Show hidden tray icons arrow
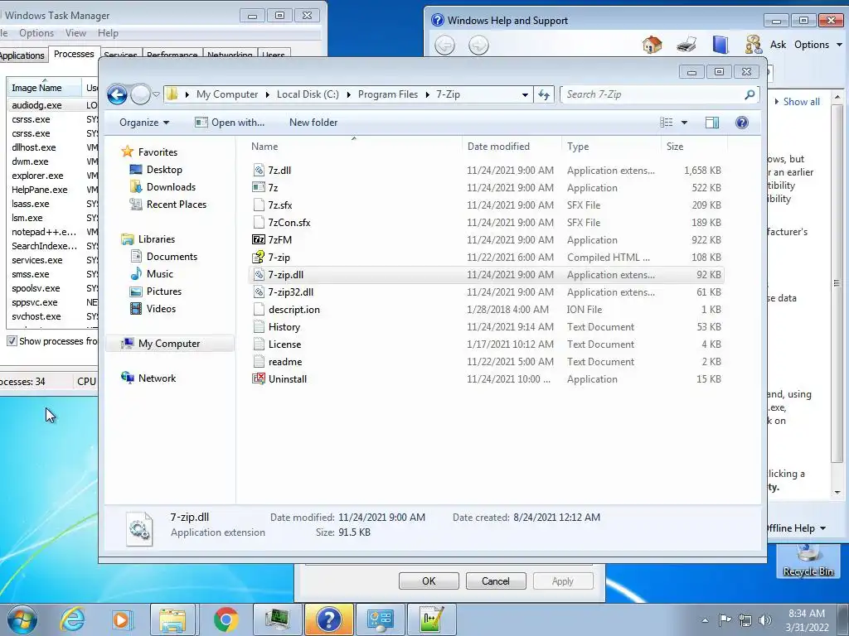 (705, 620)
